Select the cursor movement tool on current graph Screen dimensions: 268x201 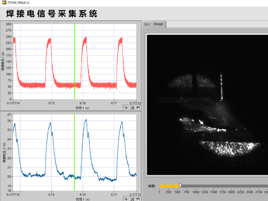click(126, 108)
